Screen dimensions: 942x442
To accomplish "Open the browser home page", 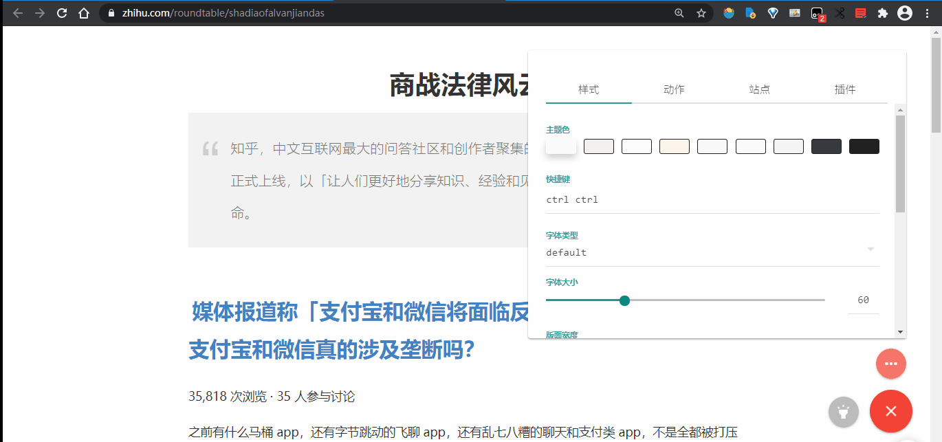I will pyautogui.click(x=83, y=13).
